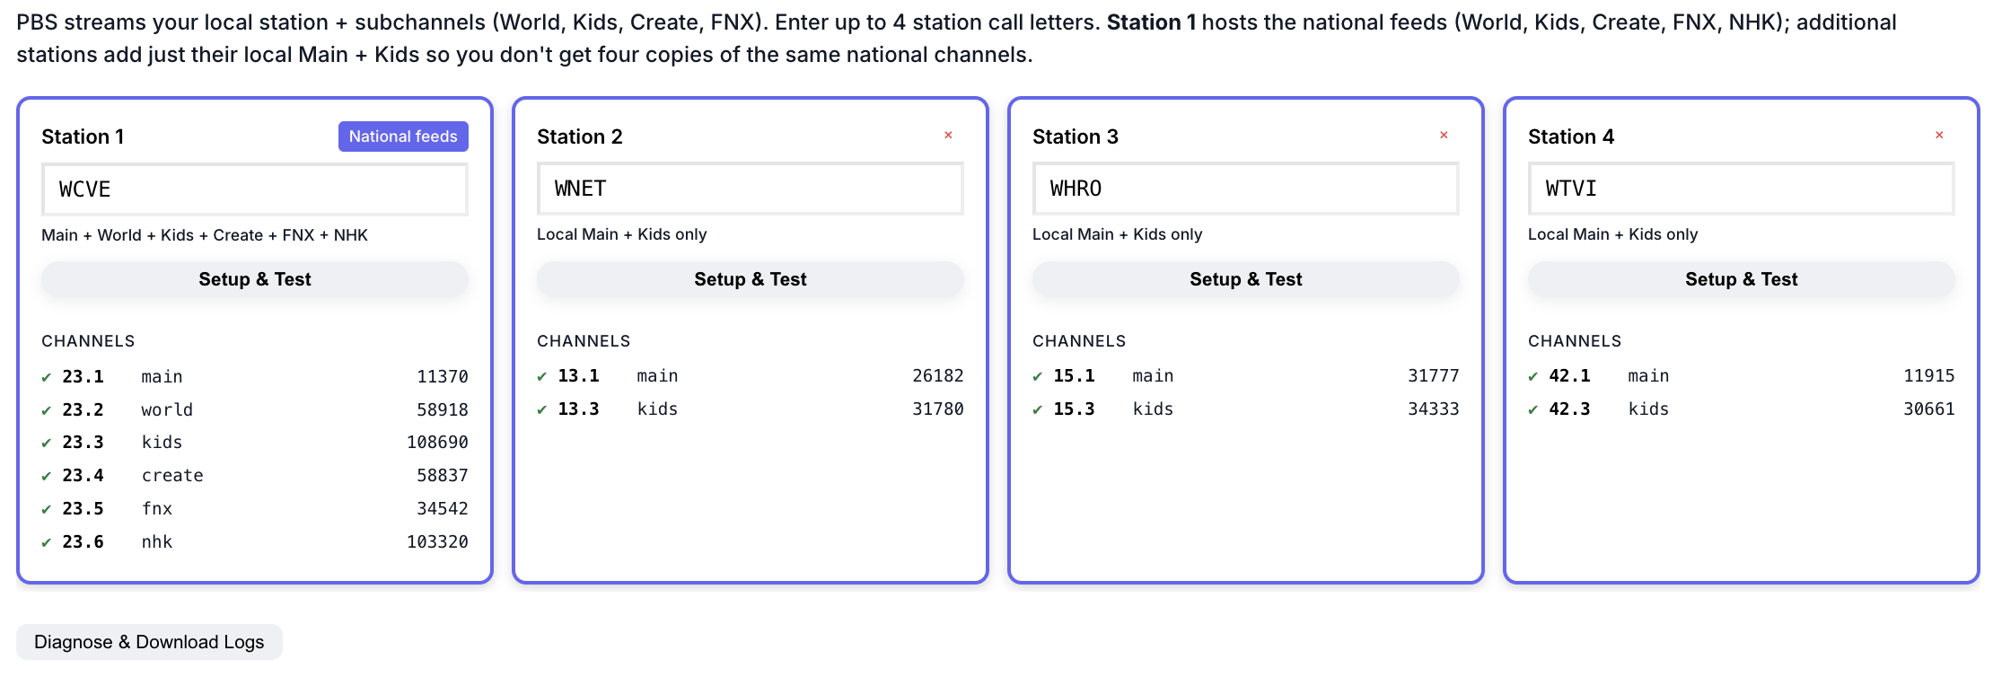Click the green checkmark beside channel 13.3
The height and width of the screenshot is (677, 2002).
(542, 409)
